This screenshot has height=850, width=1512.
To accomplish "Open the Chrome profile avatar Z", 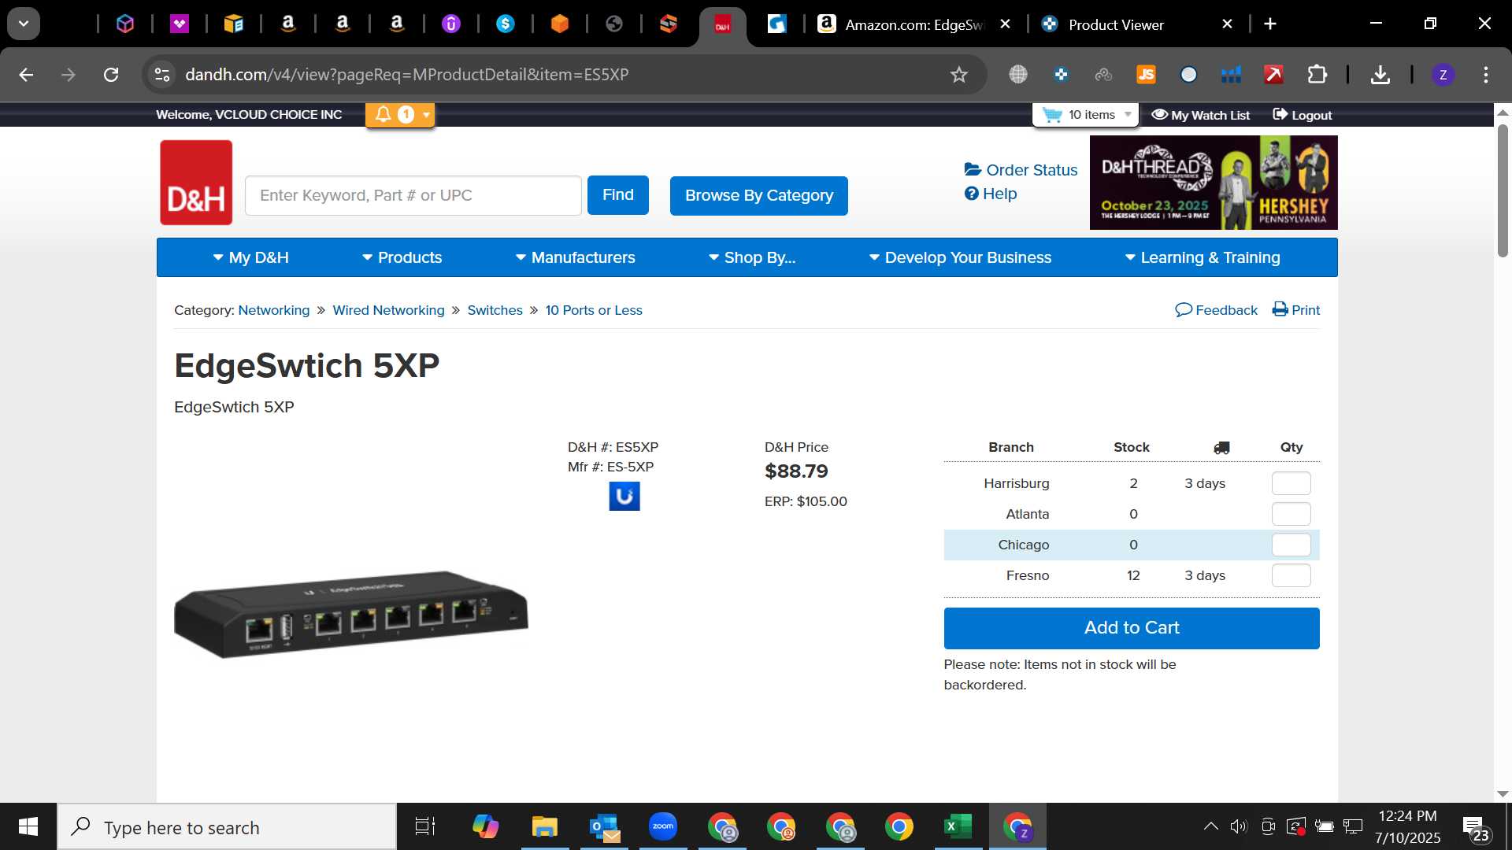I will (x=1443, y=75).
